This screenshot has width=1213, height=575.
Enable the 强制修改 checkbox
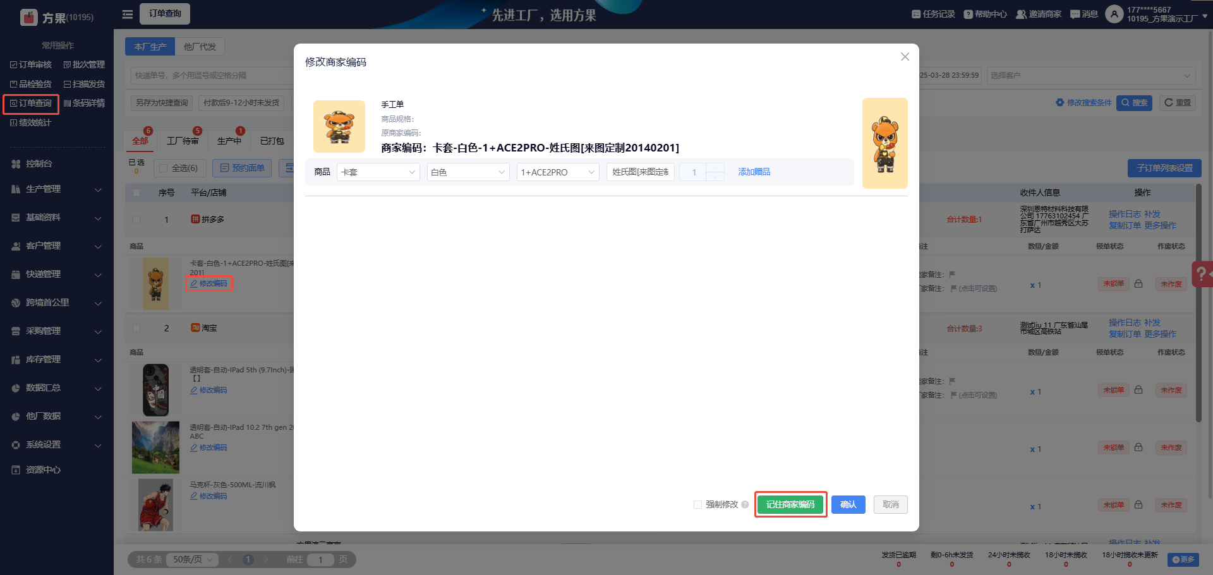(x=697, y=504)
